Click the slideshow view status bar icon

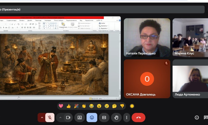97,99
